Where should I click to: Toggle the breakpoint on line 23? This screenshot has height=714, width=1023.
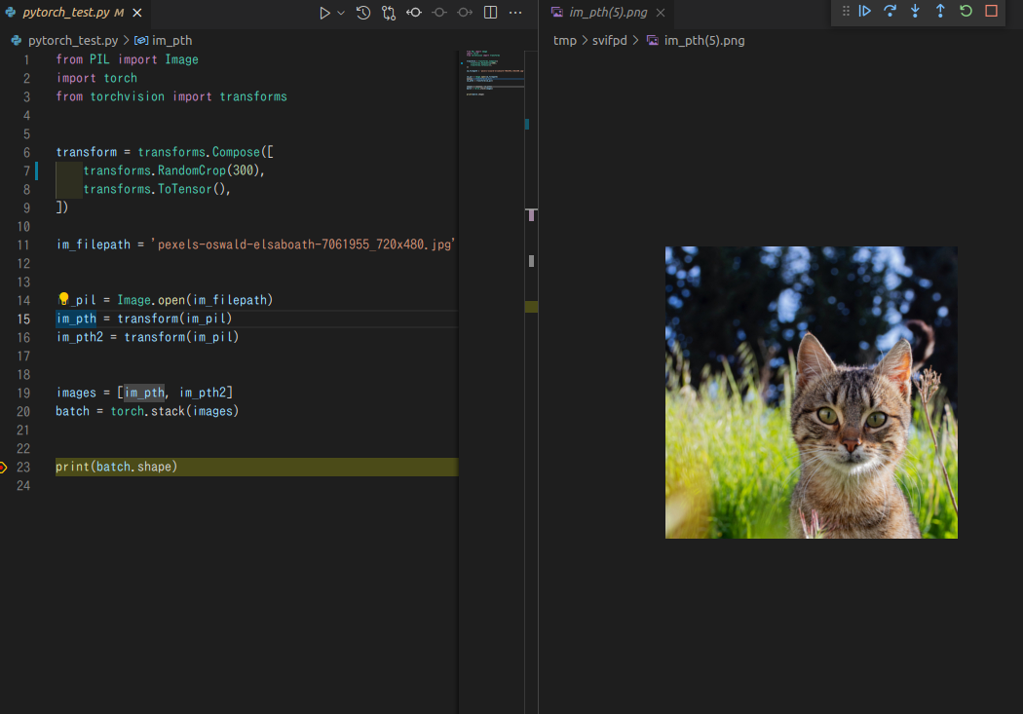click(3, 467)
